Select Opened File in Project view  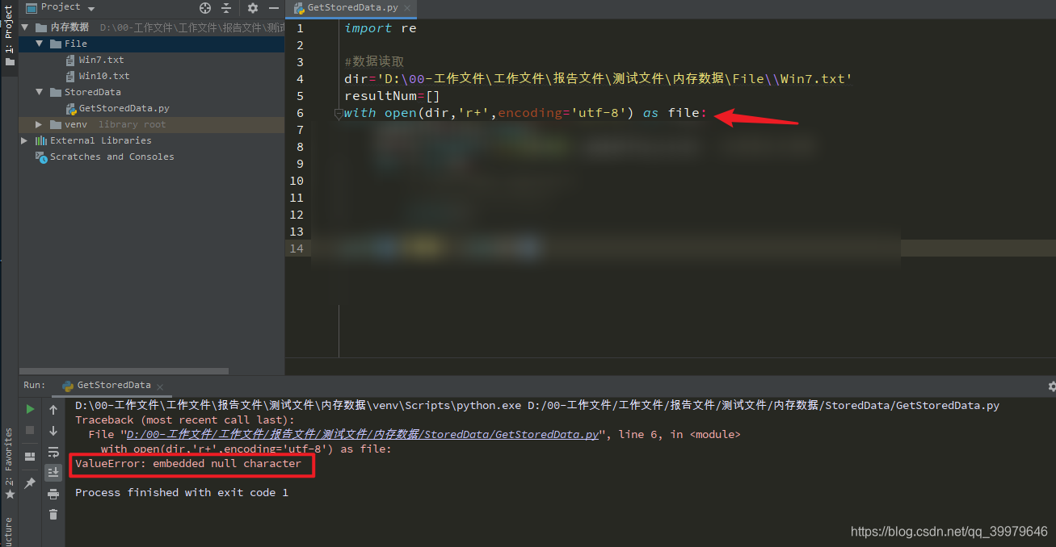pyautogui.click(x=204, y=8)
